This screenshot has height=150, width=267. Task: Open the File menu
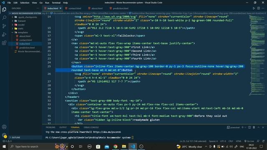pyautogui.click(x=9, y=3)
